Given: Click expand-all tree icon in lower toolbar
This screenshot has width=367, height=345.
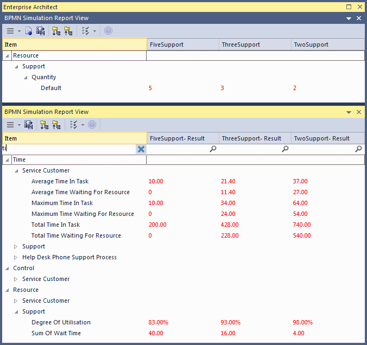Looking at the screenshot, I should click(43, 125).
